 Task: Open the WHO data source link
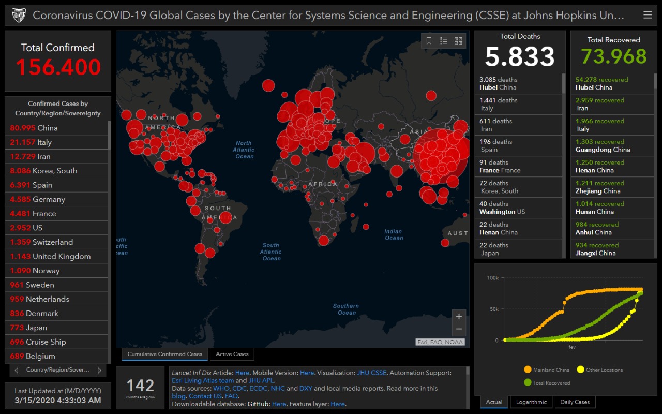click(221, 388)
